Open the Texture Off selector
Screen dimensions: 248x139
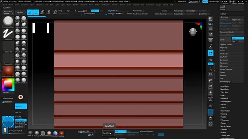click(x=8, y=59)
